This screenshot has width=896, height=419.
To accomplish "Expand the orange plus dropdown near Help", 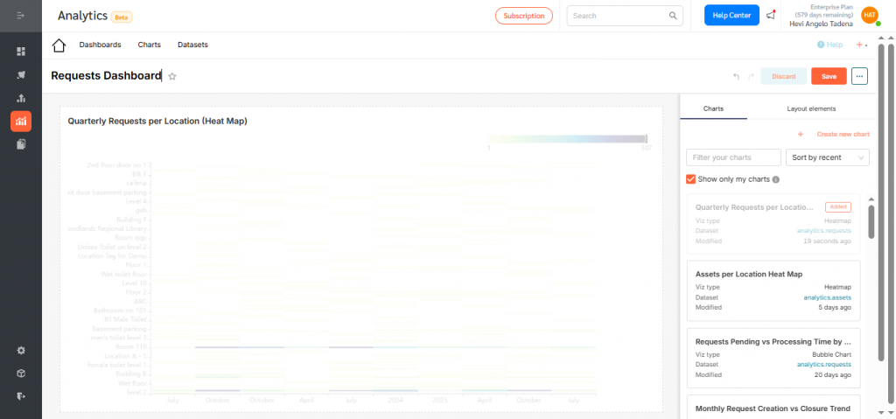I will (x=861, y=45).
